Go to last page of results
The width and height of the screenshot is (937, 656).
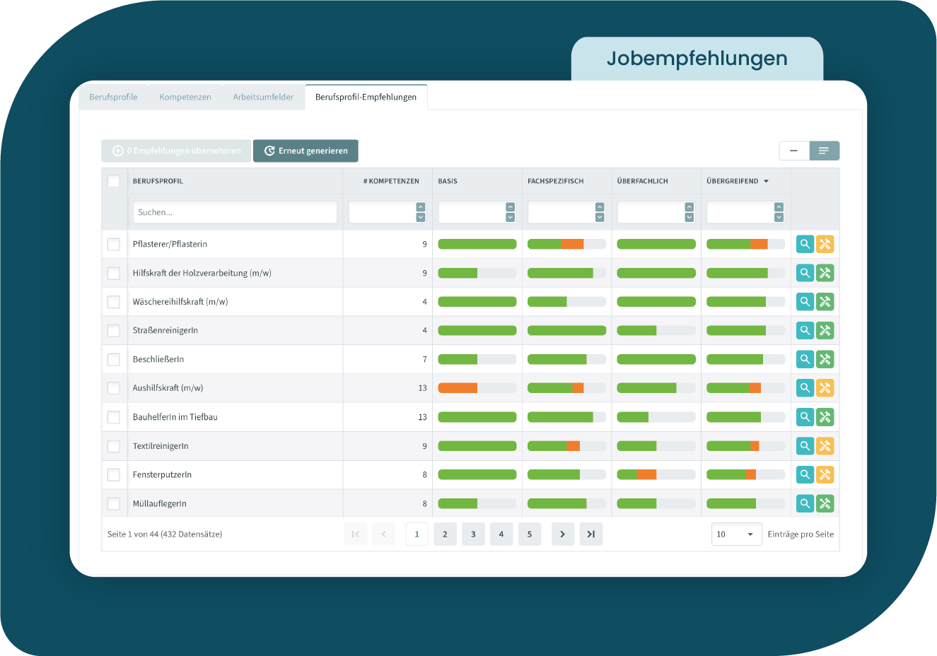point(590,534)
